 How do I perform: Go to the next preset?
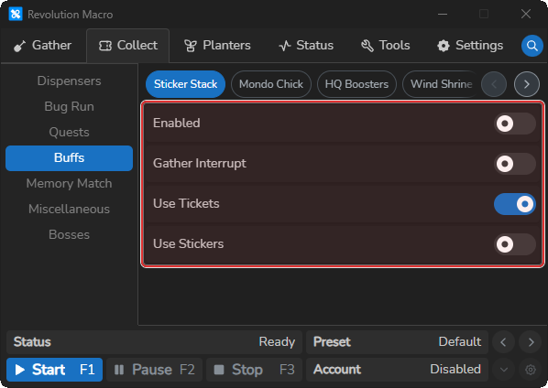[531, 342]
